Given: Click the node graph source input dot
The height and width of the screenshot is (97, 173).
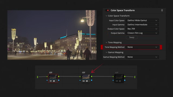Looking at the screenshot, I should 38,77.
